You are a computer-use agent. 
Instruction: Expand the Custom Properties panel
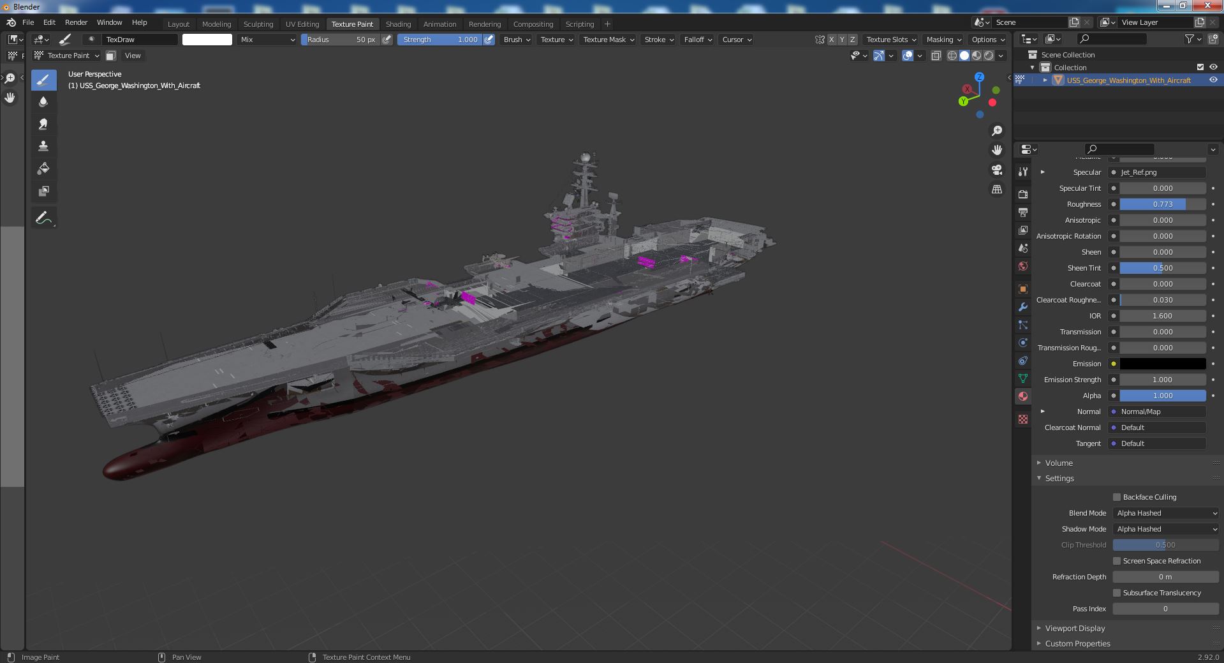tap(1077, 643)
